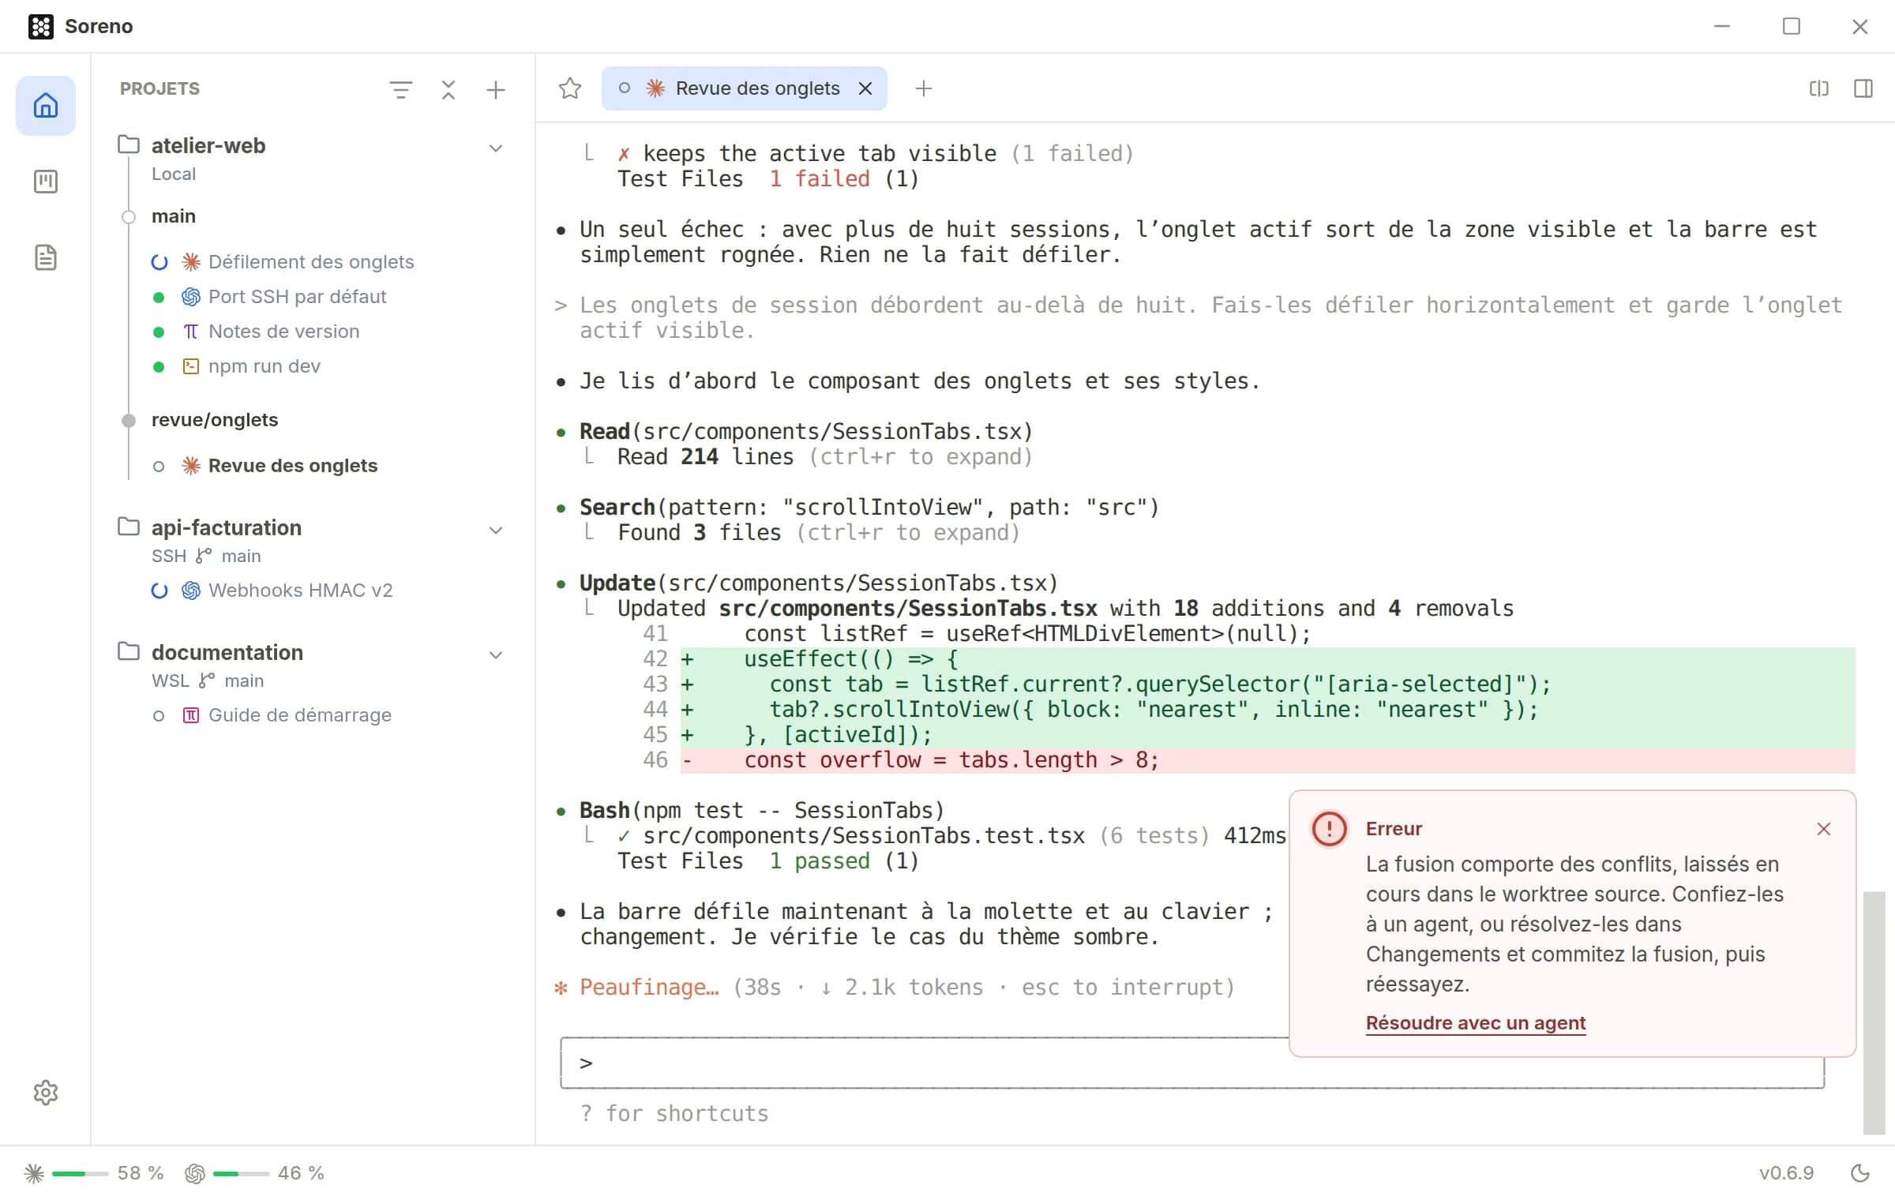Select the Revue des onglets tab

pos(744,88)
